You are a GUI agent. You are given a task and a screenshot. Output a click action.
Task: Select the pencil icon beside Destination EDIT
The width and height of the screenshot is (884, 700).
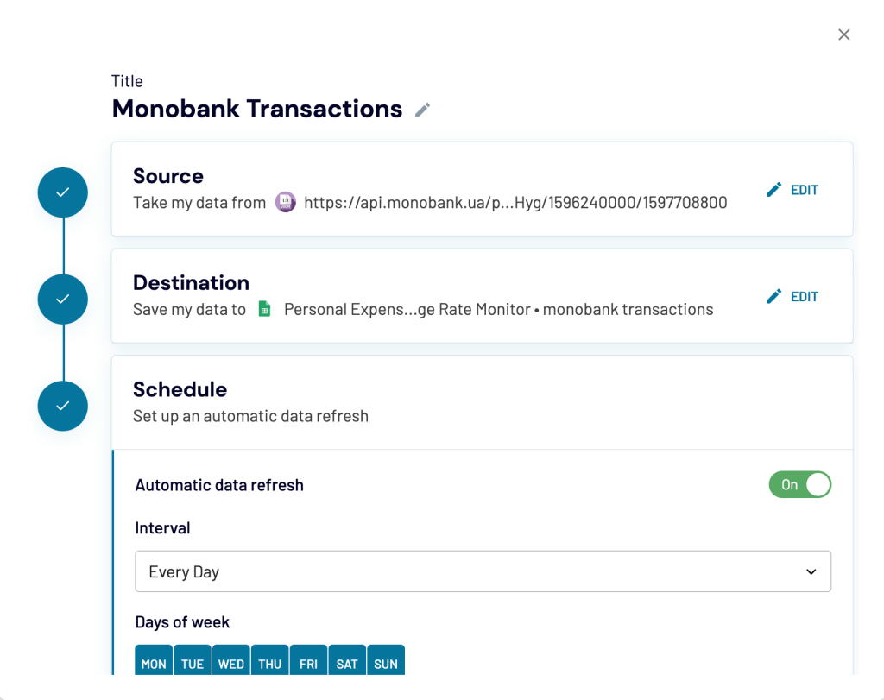(x=774, y=295)
